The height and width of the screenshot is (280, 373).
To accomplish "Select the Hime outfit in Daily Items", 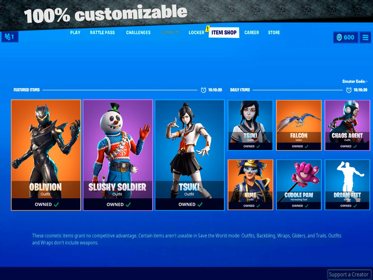I will tap(250, 185).
